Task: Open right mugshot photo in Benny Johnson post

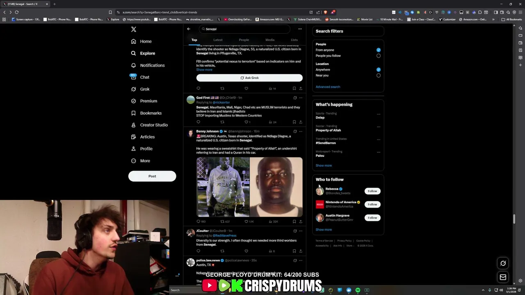Action: (x=276, y=187)
